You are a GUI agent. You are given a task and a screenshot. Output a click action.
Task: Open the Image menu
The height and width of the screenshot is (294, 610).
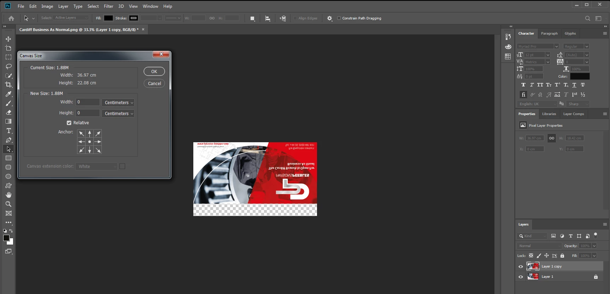(47, 6)
